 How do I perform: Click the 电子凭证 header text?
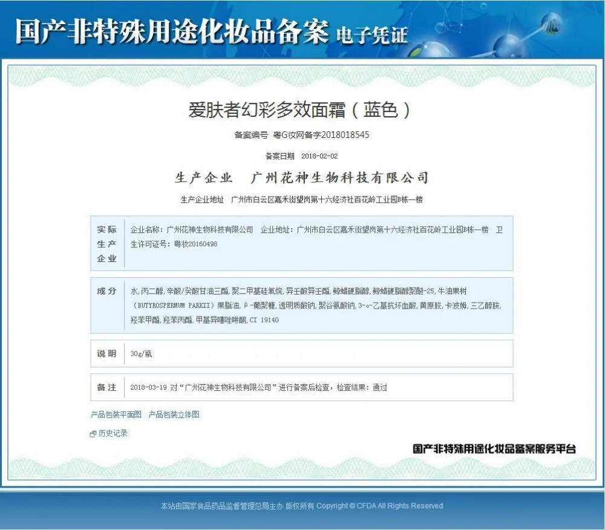click(372, 35)
